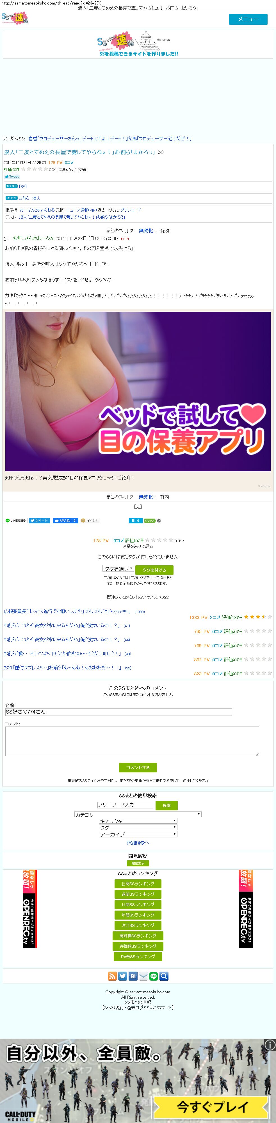
Task: Click the Twitter bird icon in footer
Action: pyautogui.click(x=122, y=976)
